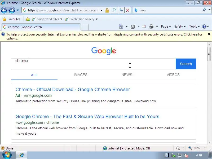Viewport: 212px width, 159px height.
Task: Click Internet Protected Mode Off zone status
Action: coord(127,148)
